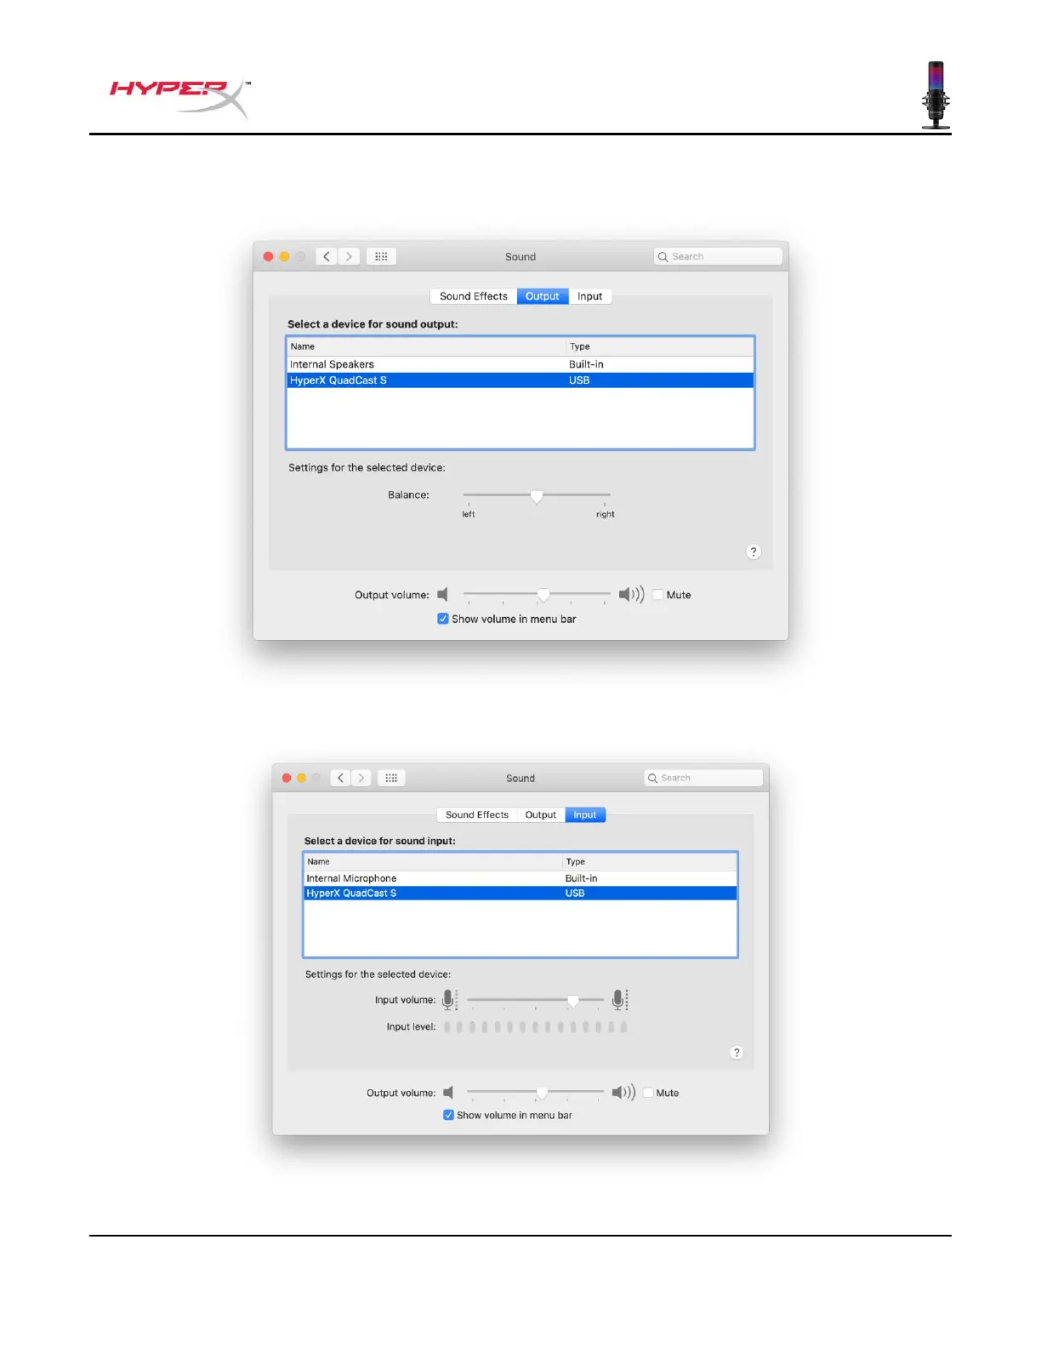Open the Input tab in the upper window
The width and height of the screenshot is (1041, 1348).
pos(589,296)
